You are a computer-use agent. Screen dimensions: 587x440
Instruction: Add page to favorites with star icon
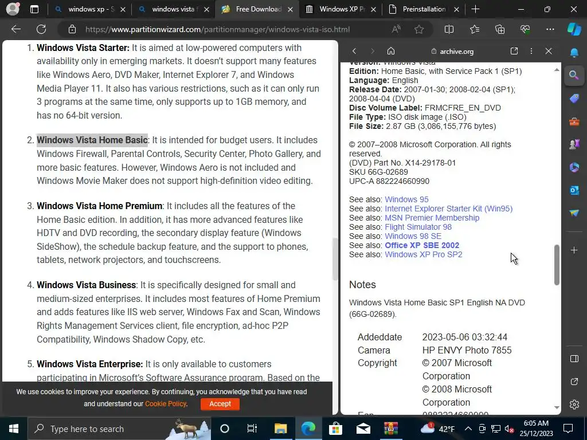(419, 29)
